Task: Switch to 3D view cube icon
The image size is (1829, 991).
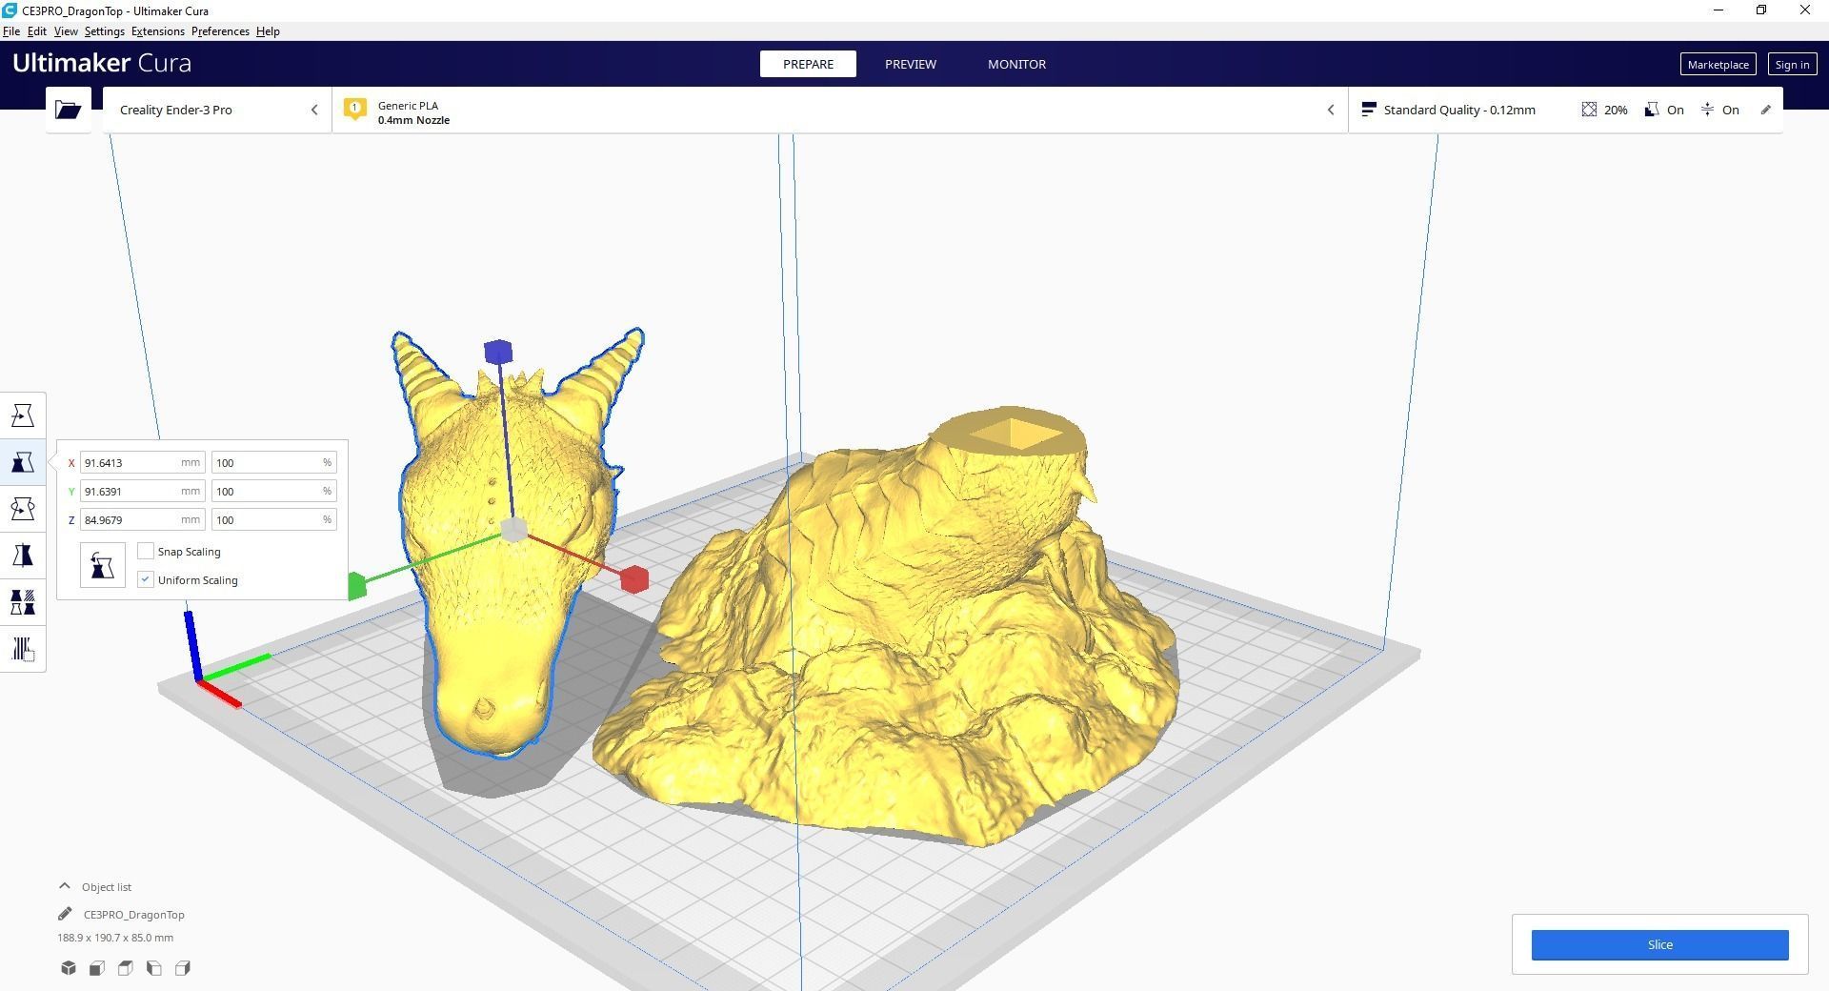Action: point(69,968)
